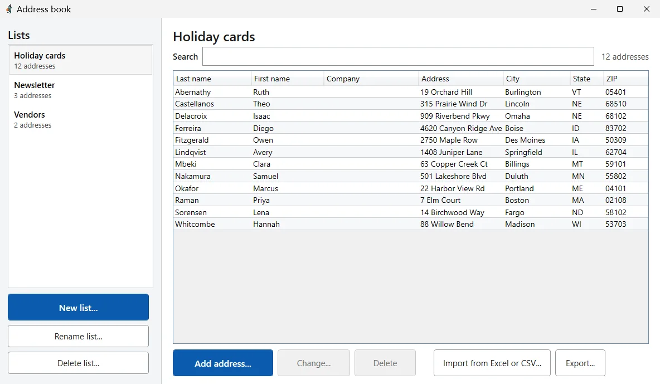Select the Castellanos row

410,104
